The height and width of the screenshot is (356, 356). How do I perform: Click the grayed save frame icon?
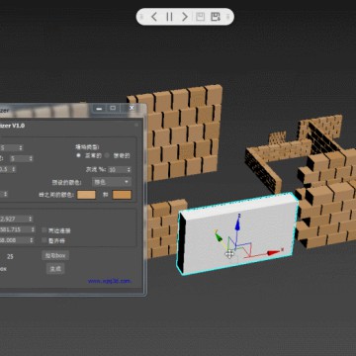[x=200, y=17]
